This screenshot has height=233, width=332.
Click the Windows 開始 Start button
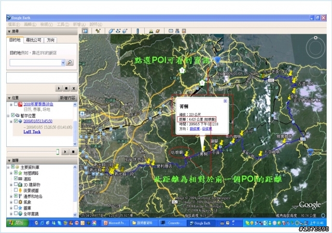tap(18, 223)
